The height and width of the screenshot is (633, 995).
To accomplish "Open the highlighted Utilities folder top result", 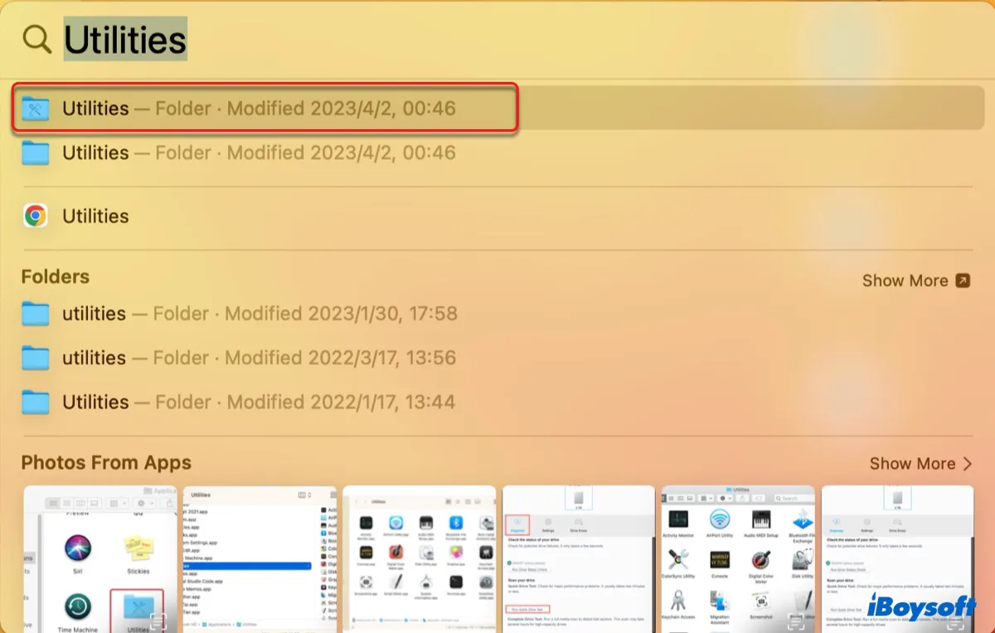I will click(259, 109).
